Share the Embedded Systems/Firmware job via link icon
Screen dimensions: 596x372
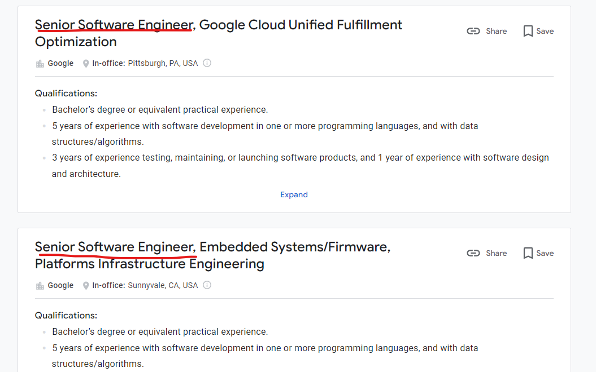point(473,253)
